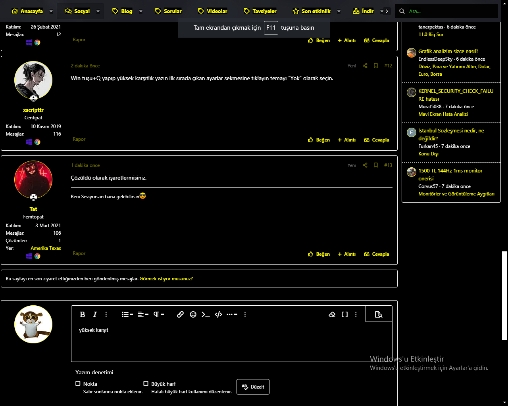Viewport: 508px width, 406px height.
Task: Click the Düzelt button
Action: click(253, 387)
